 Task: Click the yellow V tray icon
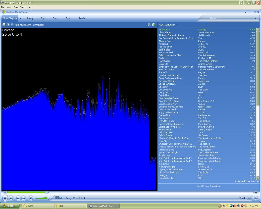227,206
